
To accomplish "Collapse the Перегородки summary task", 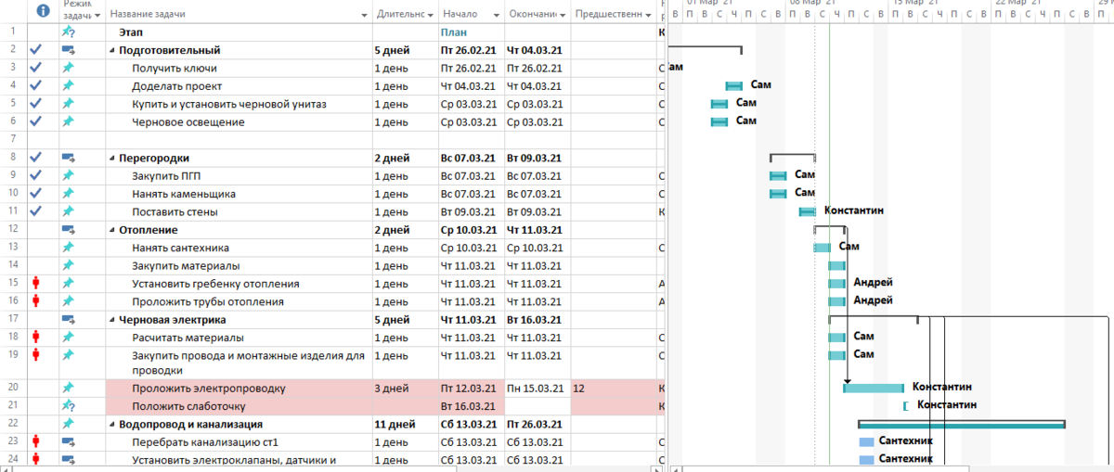I will [x=112, y=159].
